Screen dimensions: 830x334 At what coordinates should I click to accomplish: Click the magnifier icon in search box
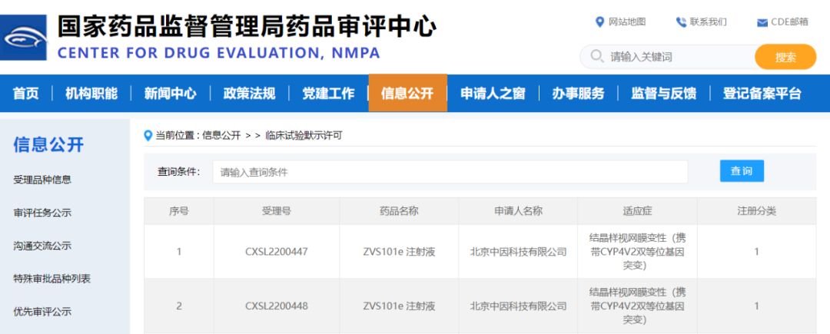[596, 57]
